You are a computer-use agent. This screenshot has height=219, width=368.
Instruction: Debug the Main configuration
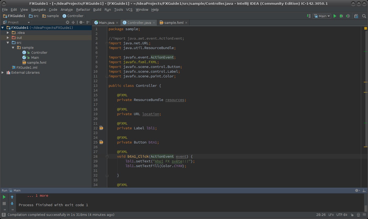(x=341, y=16)
